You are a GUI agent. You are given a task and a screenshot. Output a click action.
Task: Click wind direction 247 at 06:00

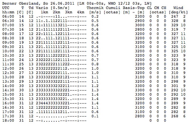point(175,16)
